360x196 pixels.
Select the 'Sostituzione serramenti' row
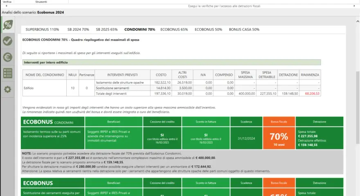point(207,88)
